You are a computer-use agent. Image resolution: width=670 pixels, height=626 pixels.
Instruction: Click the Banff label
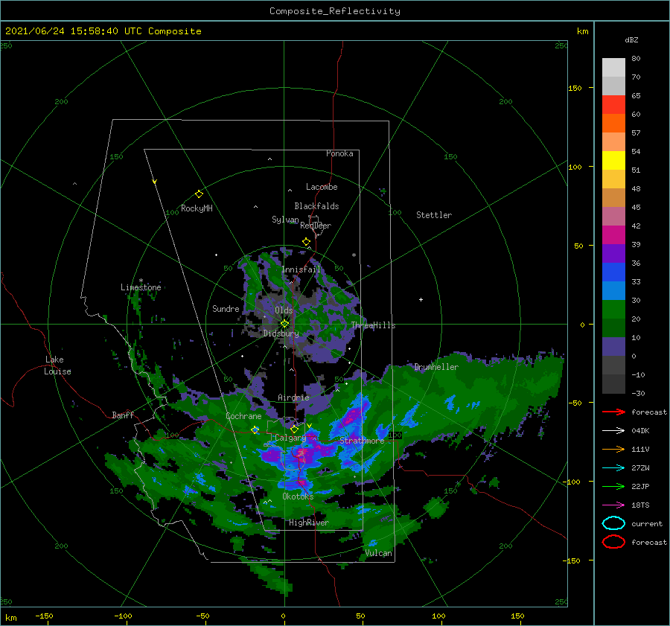(x=123, y=415)
